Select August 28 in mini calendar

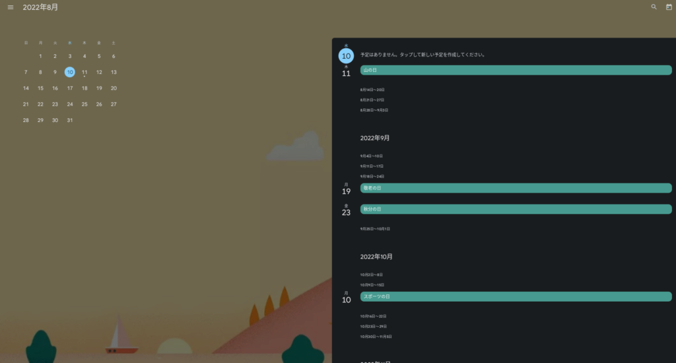[x=26, y=120]
